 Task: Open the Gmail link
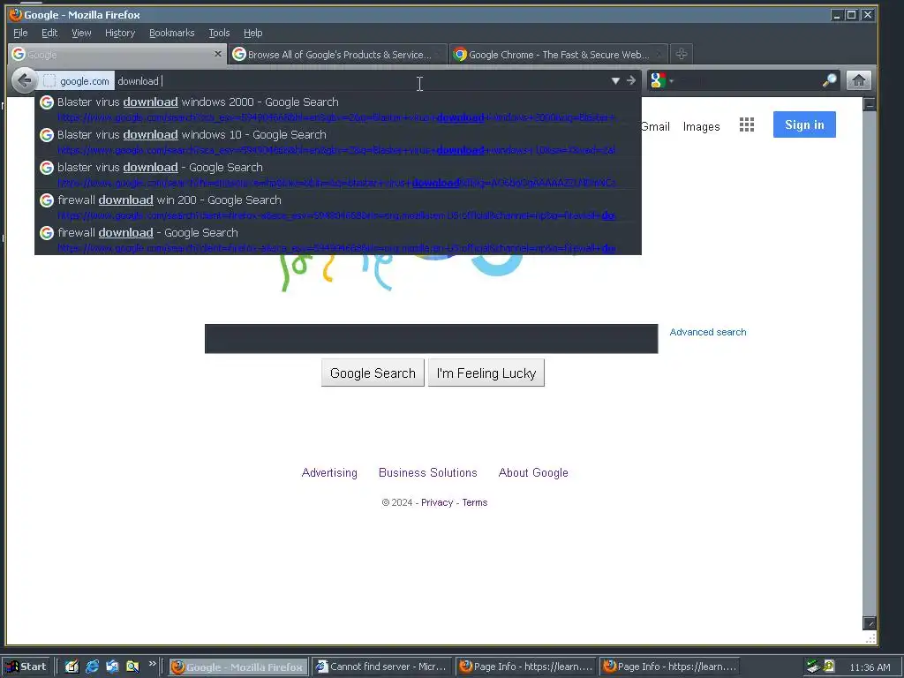click(656, 126)
